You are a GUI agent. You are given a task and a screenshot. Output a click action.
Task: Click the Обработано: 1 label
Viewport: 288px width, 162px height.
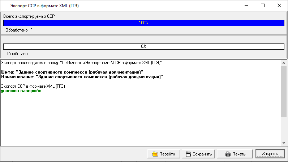19,30
